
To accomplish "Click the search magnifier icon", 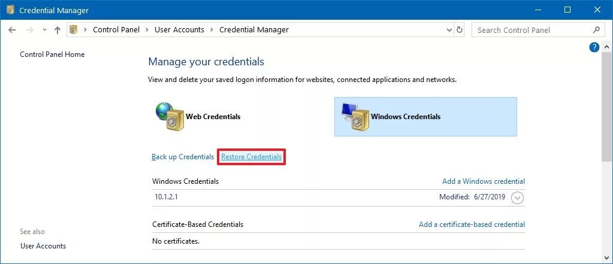I will click(x=596, y=30).
